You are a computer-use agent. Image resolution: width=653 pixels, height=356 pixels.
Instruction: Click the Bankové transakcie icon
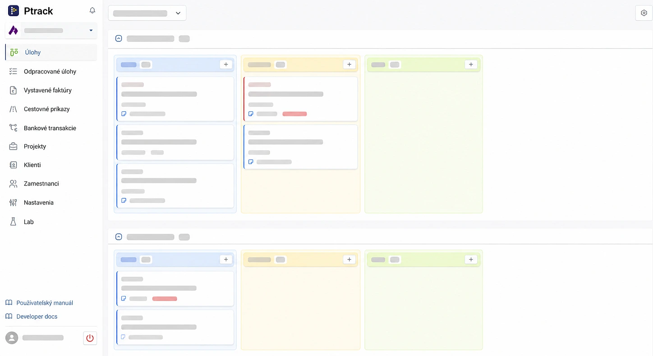(x=13, y=128)
